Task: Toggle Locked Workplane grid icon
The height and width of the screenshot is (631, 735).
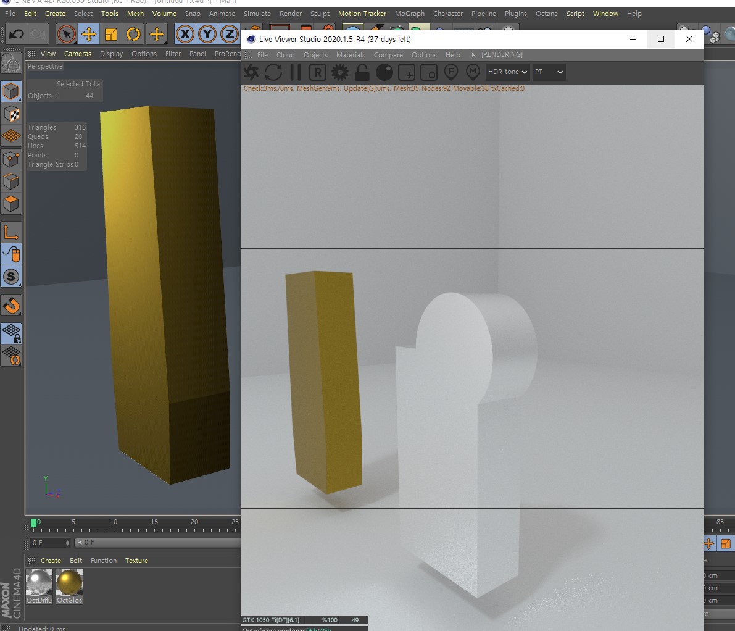Action: [x=11, y=333]
